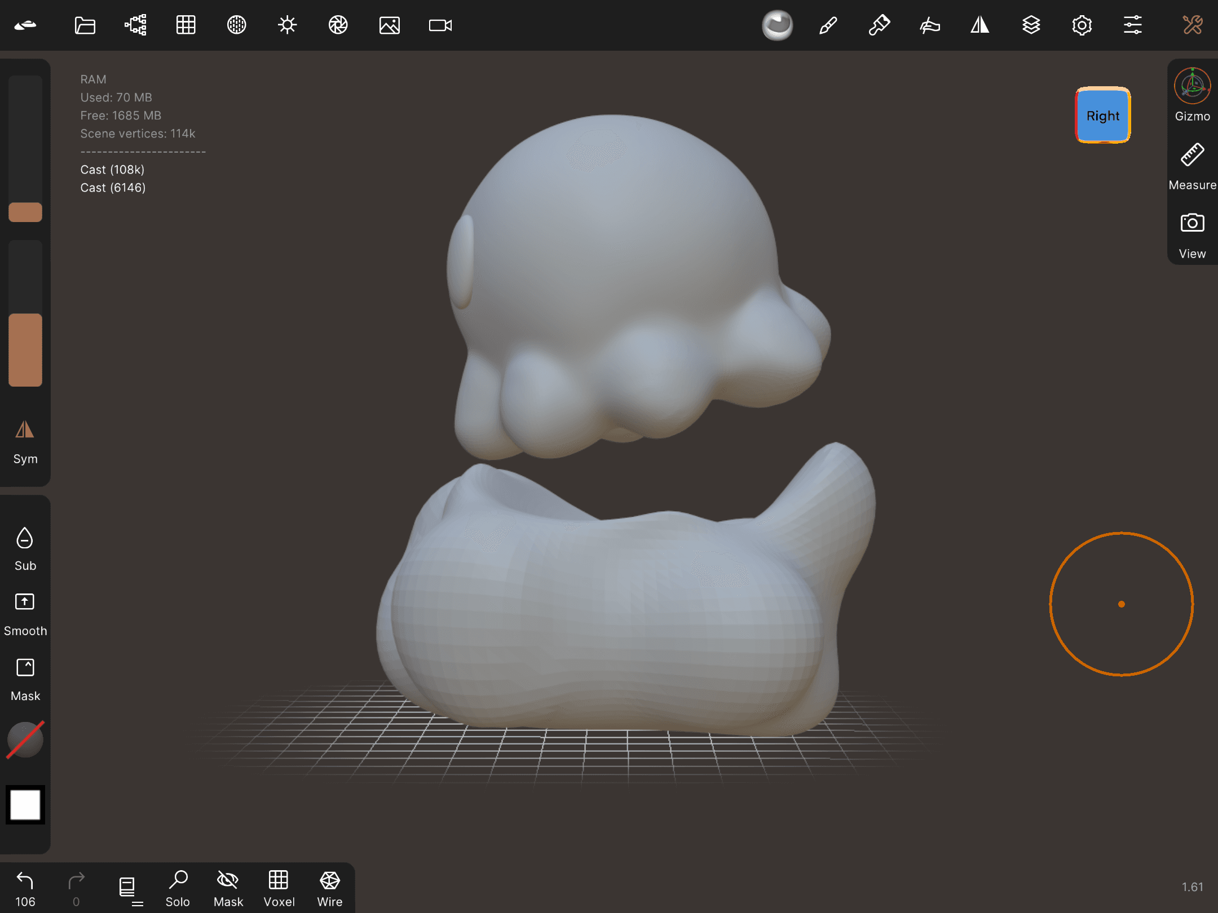Open the material sphere selector
Viewport: 1218px width, 913px height.
coord(777,25)
